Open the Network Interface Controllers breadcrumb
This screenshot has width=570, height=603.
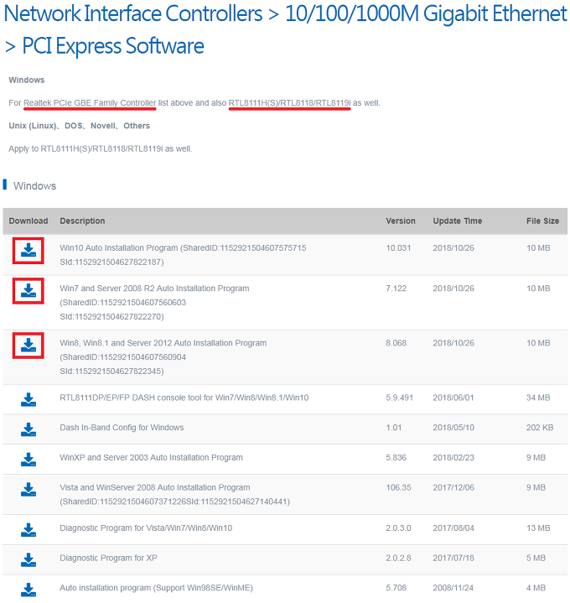pyautogui.click(x=133, y=14)
